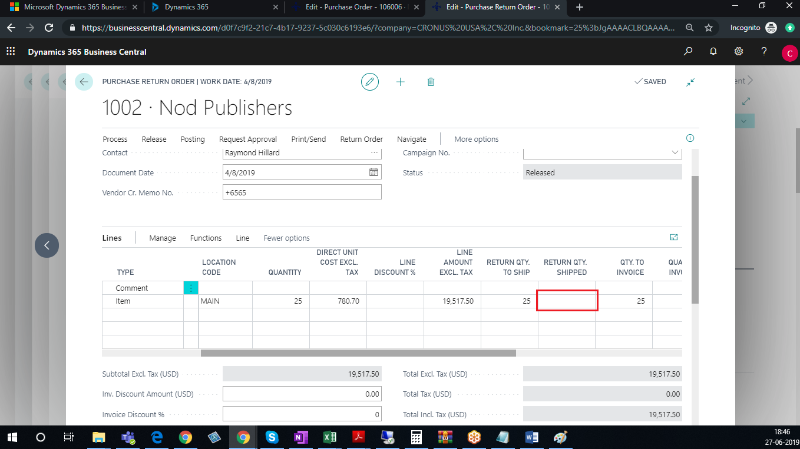Click the help question mark icon
Screen dimensions: 800x449
click(764, 52)
